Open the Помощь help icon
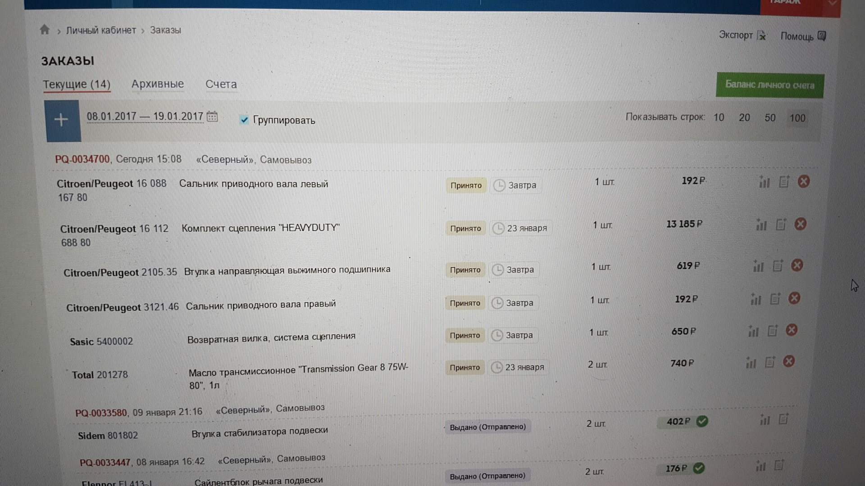The height and width of the screenshot is (486, 865). point(823,36)
